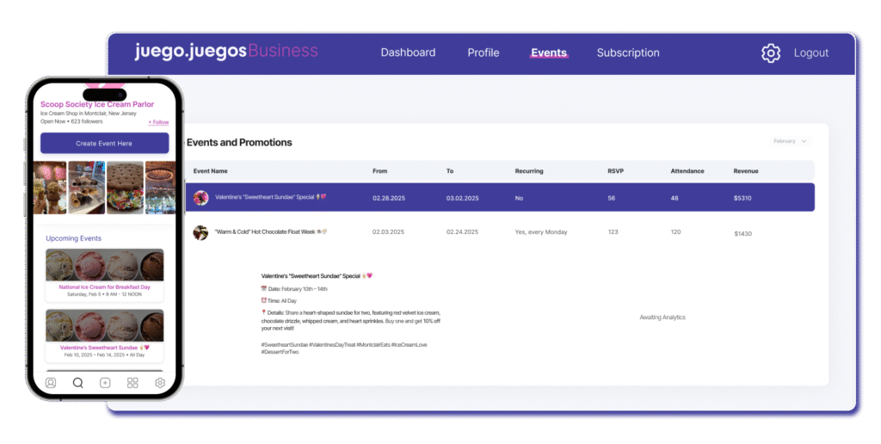The image size is (881, 444).
Task: Tap profile icon in phone bottom bar
Action: coord(51,383)
